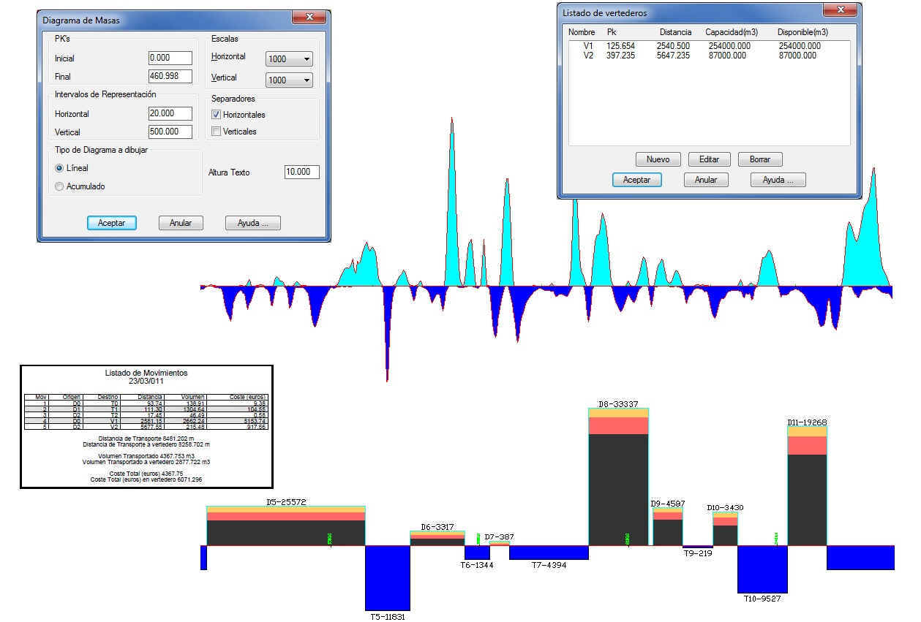Image resolution: width=921 pixels, height=622 pixels.
Task: Delete entry with Borrar button
Action: pyautogui.click(x=759, y=159)
